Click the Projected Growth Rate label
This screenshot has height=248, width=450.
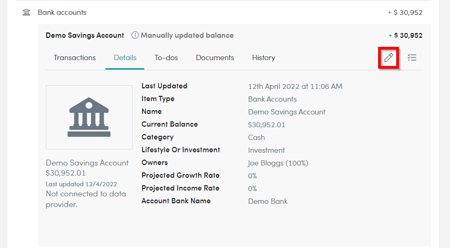coord(181,175)
